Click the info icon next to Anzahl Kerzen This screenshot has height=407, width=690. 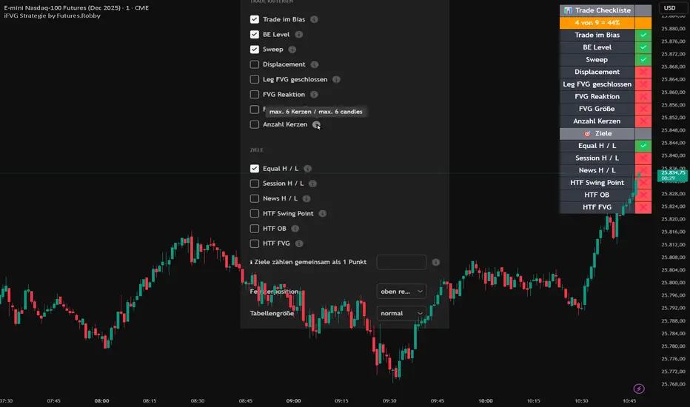[317, 125]
